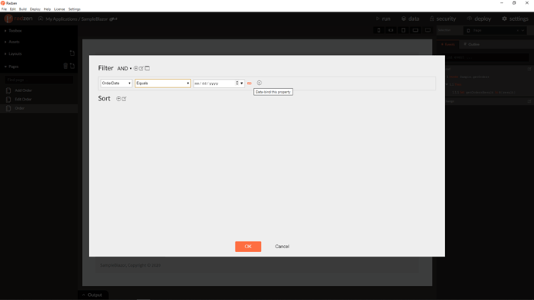Image resolution: width=534 pixels, height=300 pixels.
Task: Open the Equals operator dropdown
Action: click(x=163, y=84)
